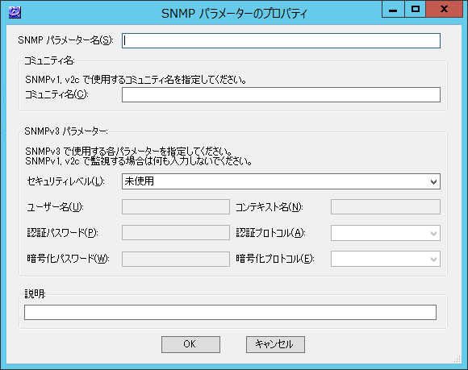Select the 未使用 value in security level
This screenshot has width=468, height=370.
coord(139,181)
